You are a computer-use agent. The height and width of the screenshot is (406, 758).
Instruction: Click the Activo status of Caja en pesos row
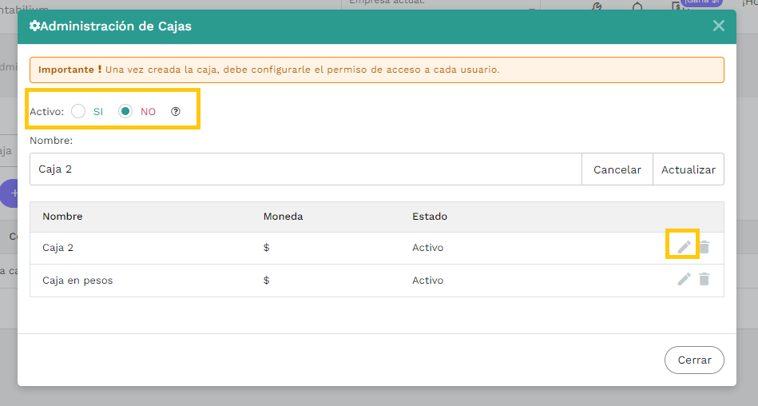pos(428,281)
